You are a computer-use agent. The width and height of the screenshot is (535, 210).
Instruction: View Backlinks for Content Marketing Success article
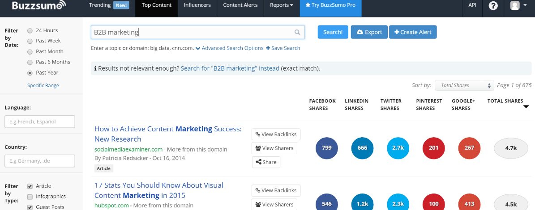pos(276,134)
